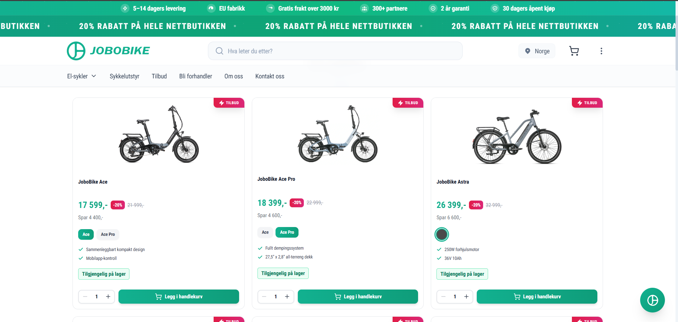678x322 pixels.
Task: Expand the El-sykler dropdown menu
Action: (x=82, y=76)
